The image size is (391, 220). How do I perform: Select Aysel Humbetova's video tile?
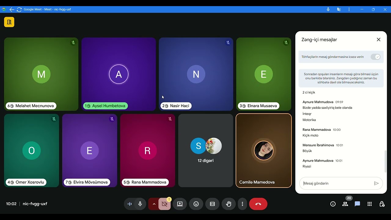tap(119, 74)
